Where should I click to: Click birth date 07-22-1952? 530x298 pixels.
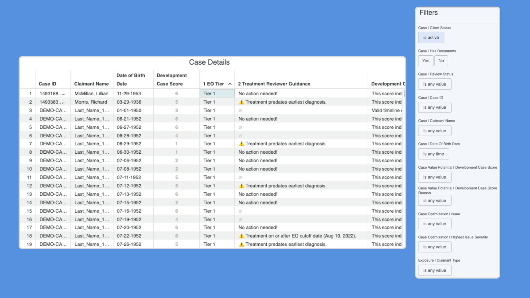(x=129, y=236)
